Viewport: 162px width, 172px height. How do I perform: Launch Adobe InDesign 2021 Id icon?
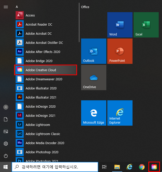pyautogui.click(x=20, y=116)
